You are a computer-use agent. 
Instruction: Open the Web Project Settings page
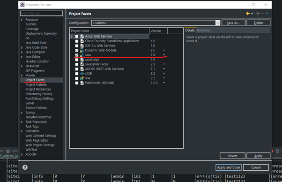(40, 145)
